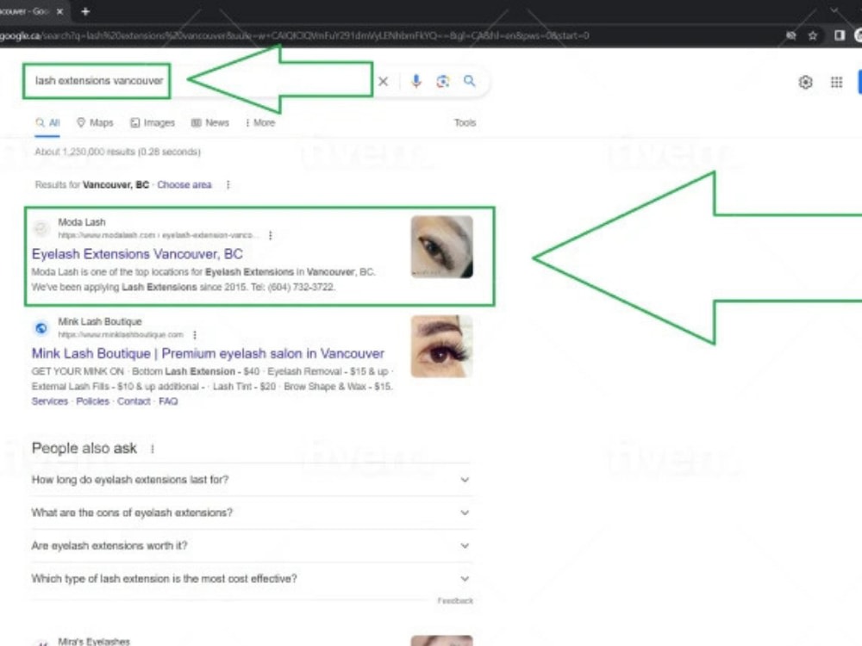Expand Are eyelash extensions worth it question
The width and height of the screenshot is (862, 646).
[x=252, y=545]
